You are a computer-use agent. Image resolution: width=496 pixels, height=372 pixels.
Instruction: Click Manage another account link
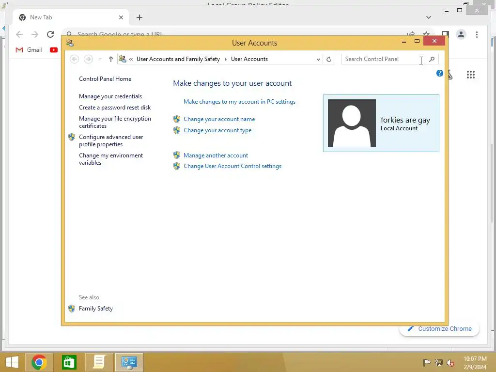pos(216,155)
